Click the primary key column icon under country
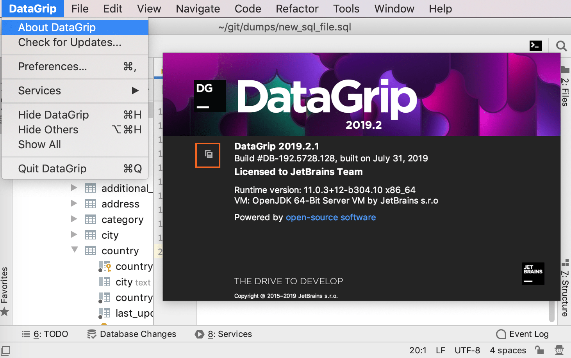 click(x=105, y=266)
